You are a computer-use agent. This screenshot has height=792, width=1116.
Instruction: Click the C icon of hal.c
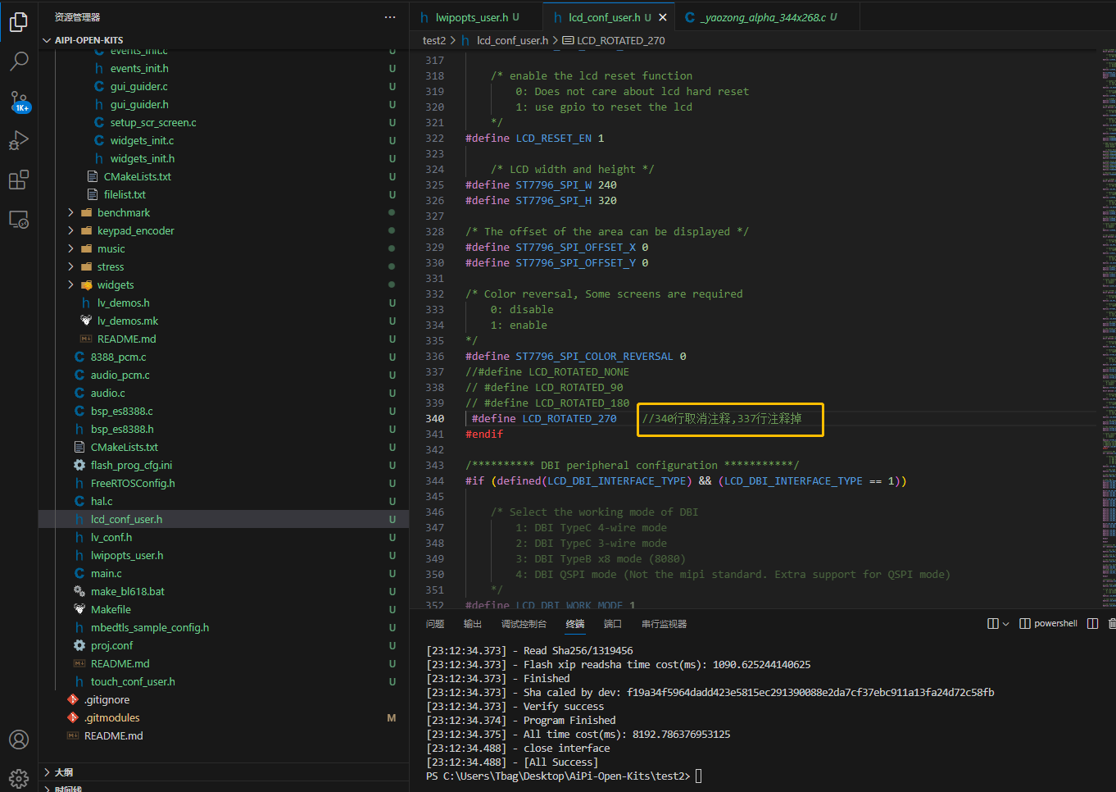(79, 501)
